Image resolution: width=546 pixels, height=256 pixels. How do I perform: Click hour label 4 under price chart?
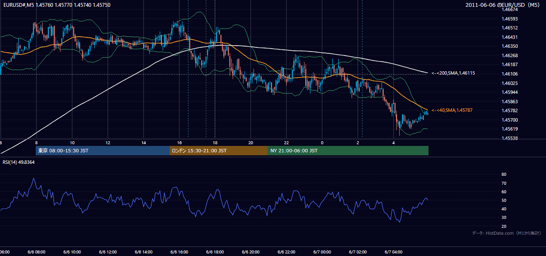click(393, 143)
